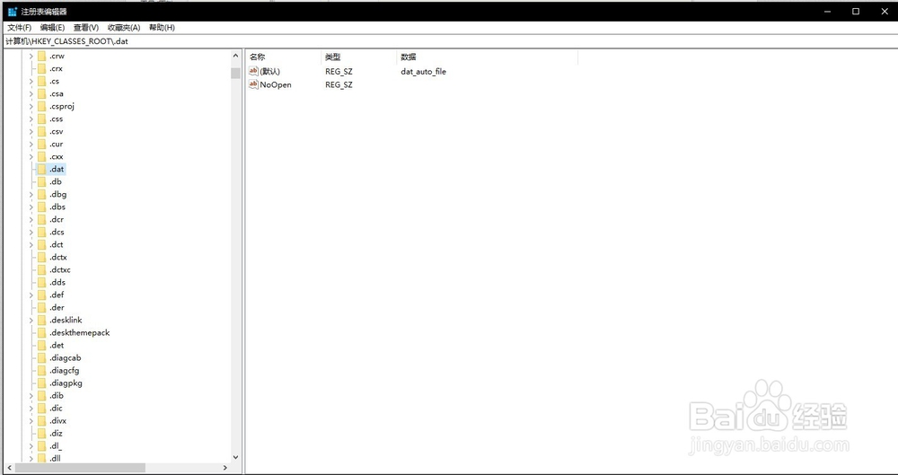Click the registry path address bar
This screenshot has height=475, width=898.
pyautogui.click(x=449, y=41)
